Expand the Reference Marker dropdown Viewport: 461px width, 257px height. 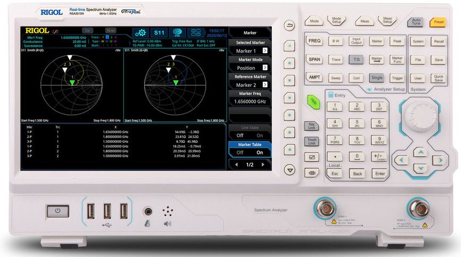[x=264, y=85]
